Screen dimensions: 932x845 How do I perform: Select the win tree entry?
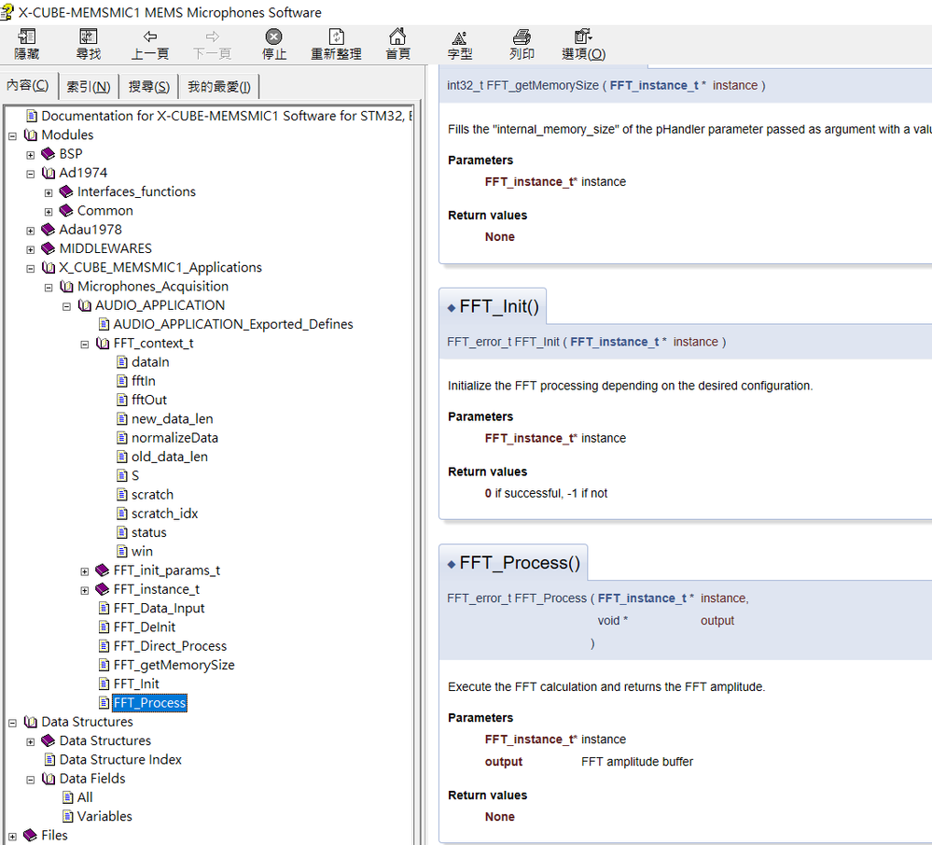[x=142, y=552]
